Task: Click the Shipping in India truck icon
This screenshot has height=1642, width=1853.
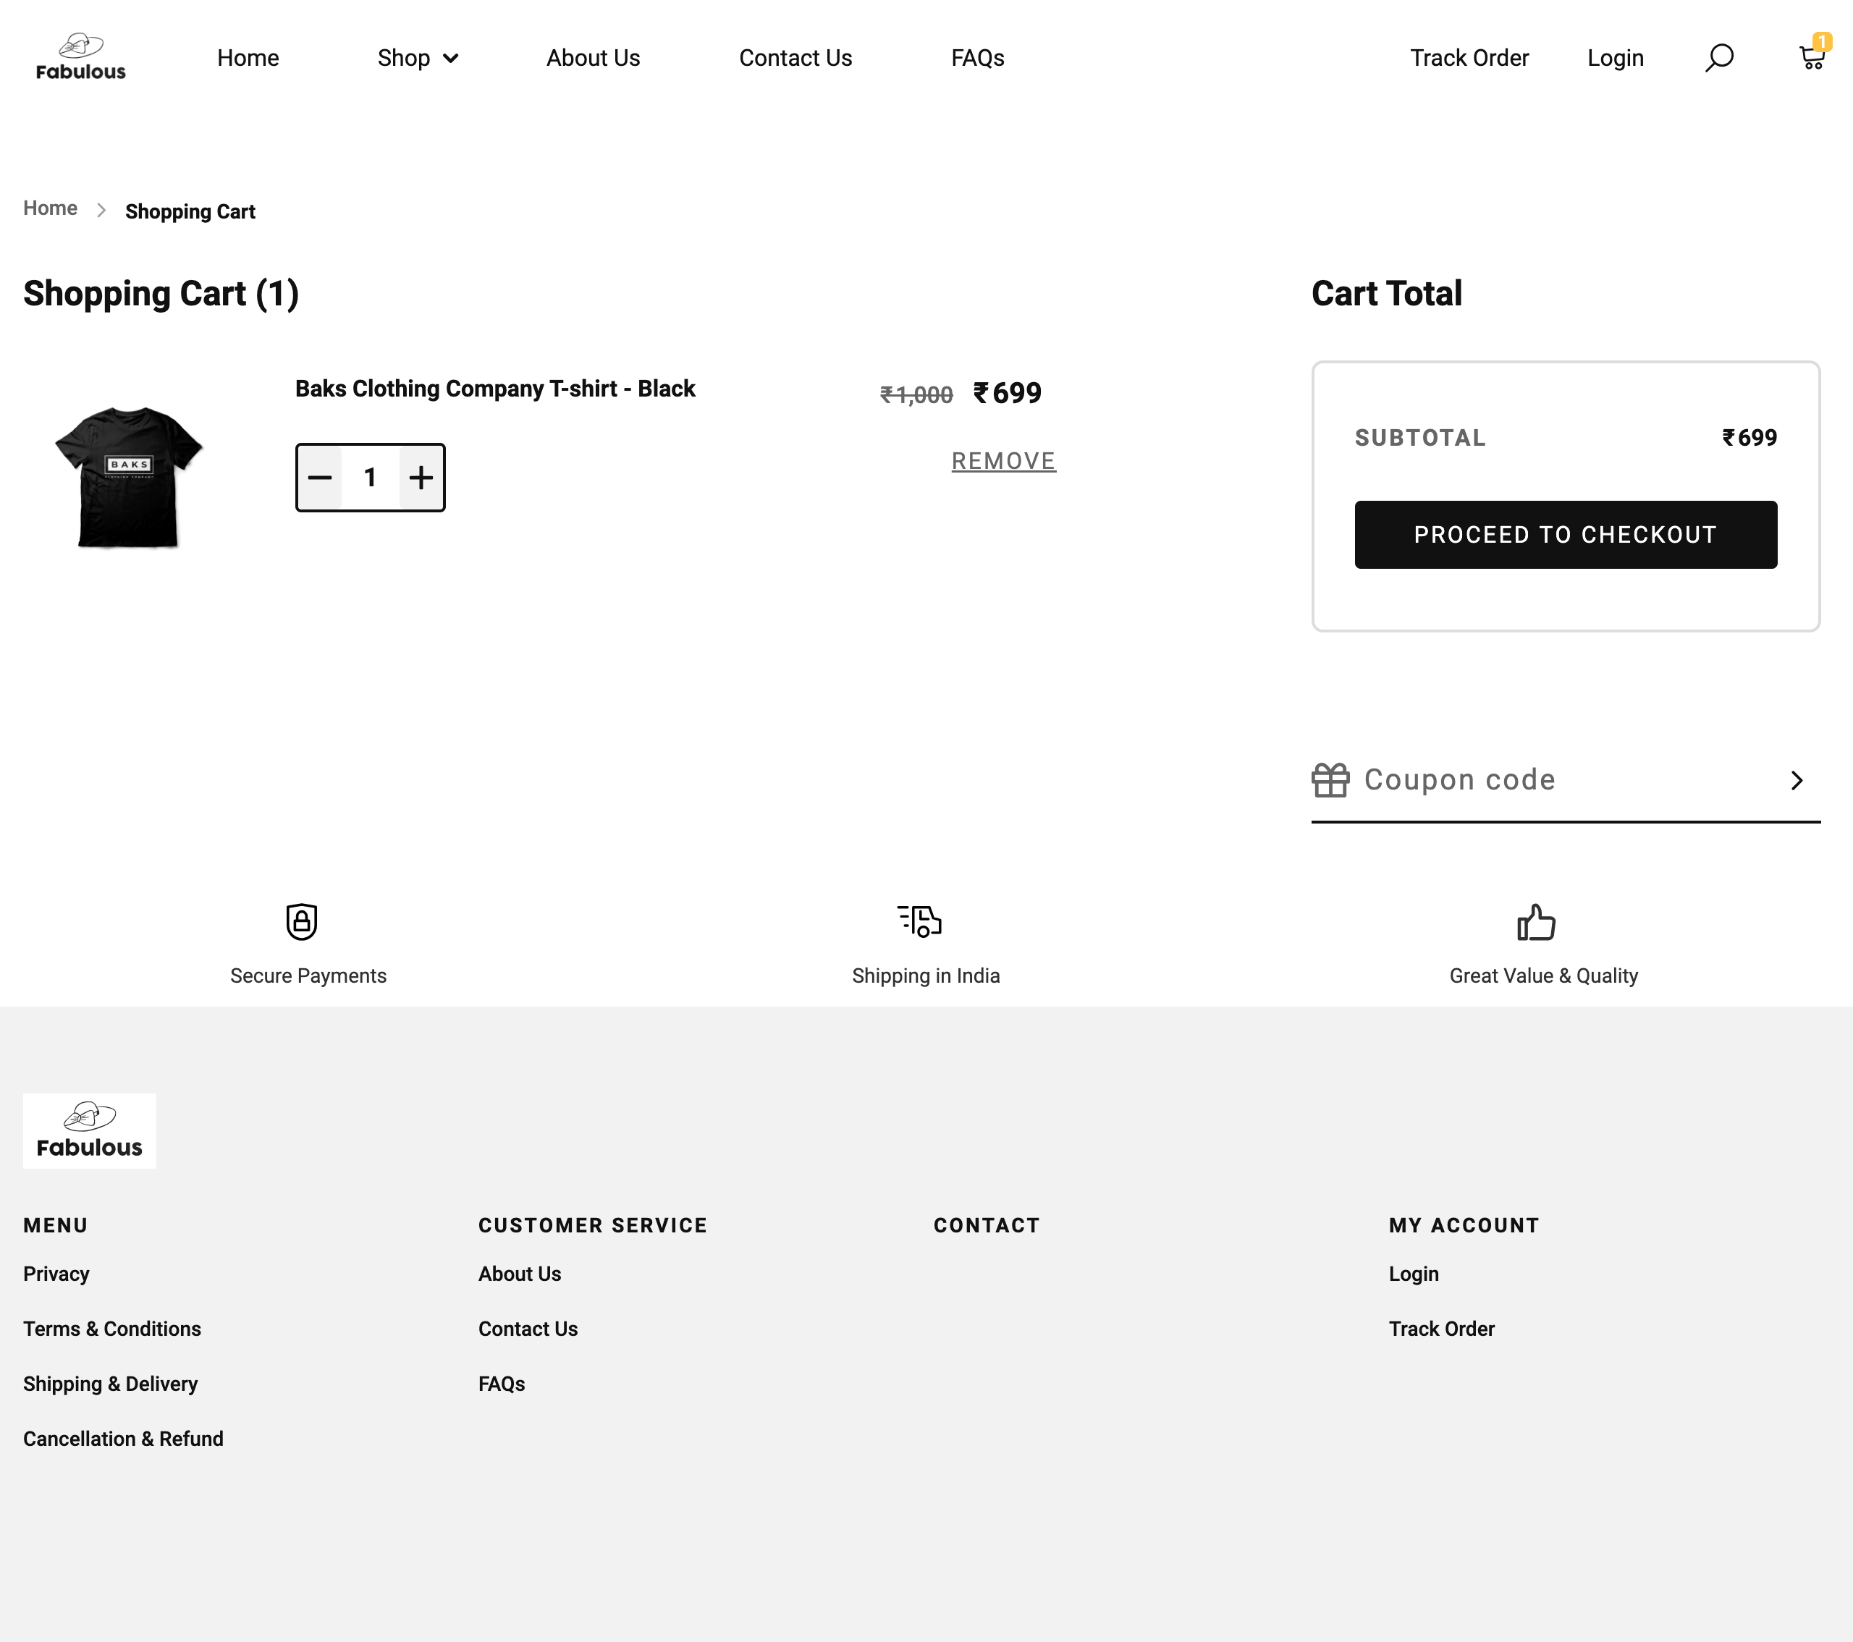Action: (x=919, y=921)
